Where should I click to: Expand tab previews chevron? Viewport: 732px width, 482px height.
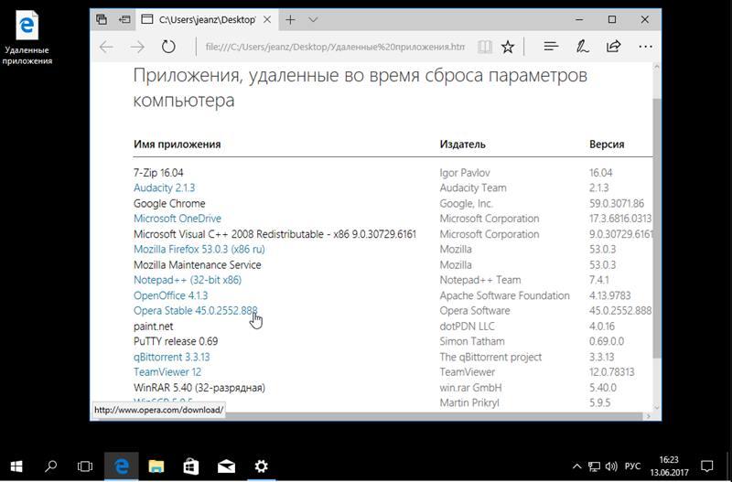click(x=313, y=19)
